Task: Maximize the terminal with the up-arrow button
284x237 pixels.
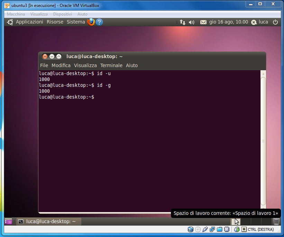Action: 59,56
